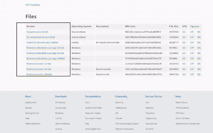Download Windows installer (64-bit)

pos(39,69)
